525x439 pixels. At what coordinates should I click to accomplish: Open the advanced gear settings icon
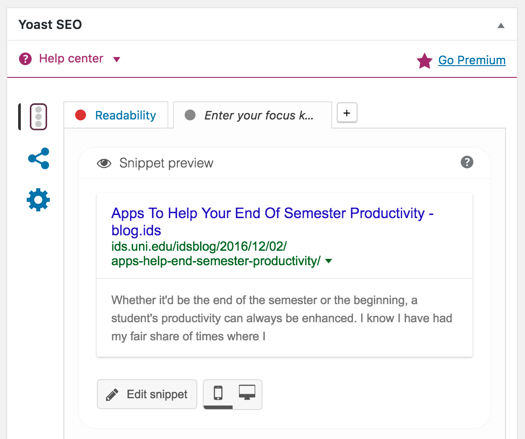pos(38,200)
